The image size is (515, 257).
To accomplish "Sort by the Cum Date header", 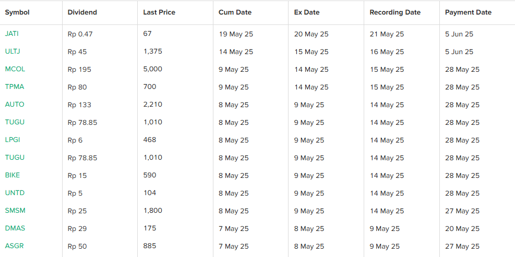I will (x=235, y=12).
